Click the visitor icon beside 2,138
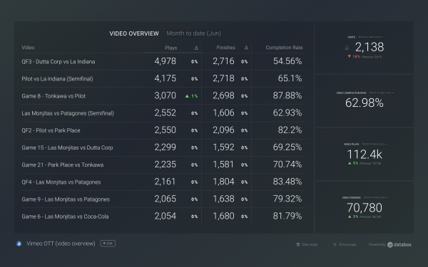 pyautogui.click(x=347, y=48)
